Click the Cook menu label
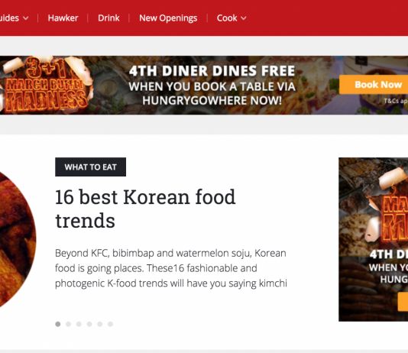This screenshot has width=408, height=353. click(227, 18)
